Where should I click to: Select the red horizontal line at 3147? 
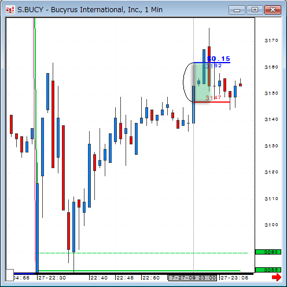pyautogui.click(x=212, y=102)
